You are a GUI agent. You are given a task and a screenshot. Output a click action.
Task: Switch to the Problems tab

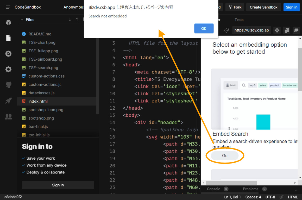tap(250, 189)
